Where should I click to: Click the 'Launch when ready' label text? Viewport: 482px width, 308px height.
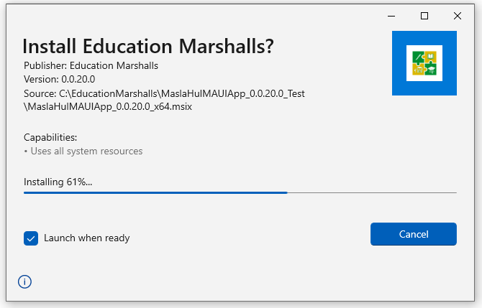(x=87, y=238)
